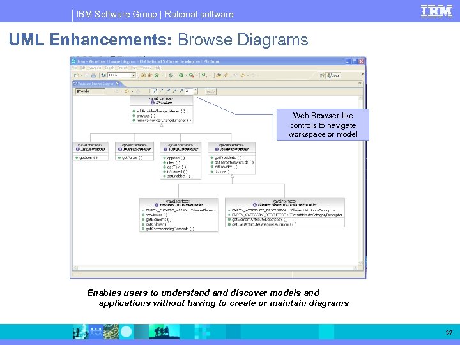This screenshot has height=345, width=460.
Task: Open the File menu
Action: coord(74,68)
